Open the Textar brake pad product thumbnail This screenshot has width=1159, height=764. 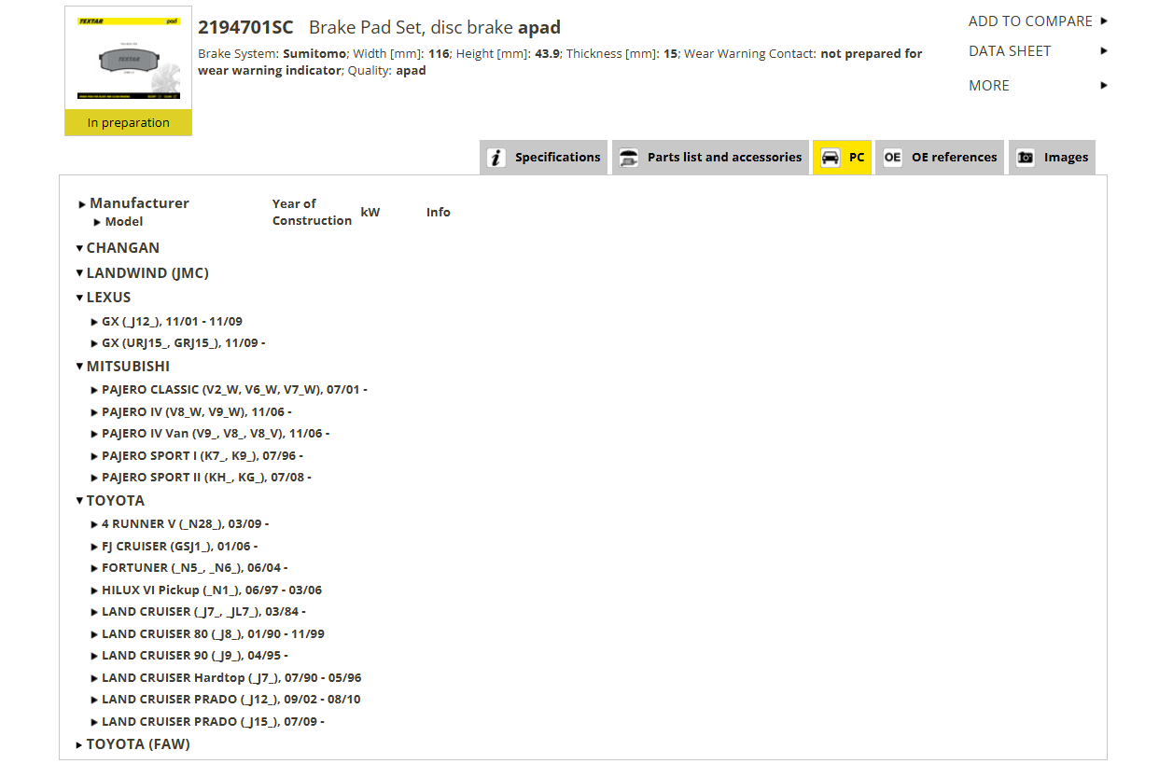tap(128, 59)
